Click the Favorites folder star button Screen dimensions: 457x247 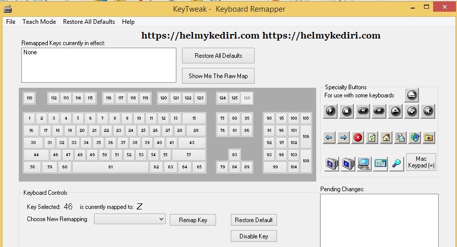click(x=429, y=137)
